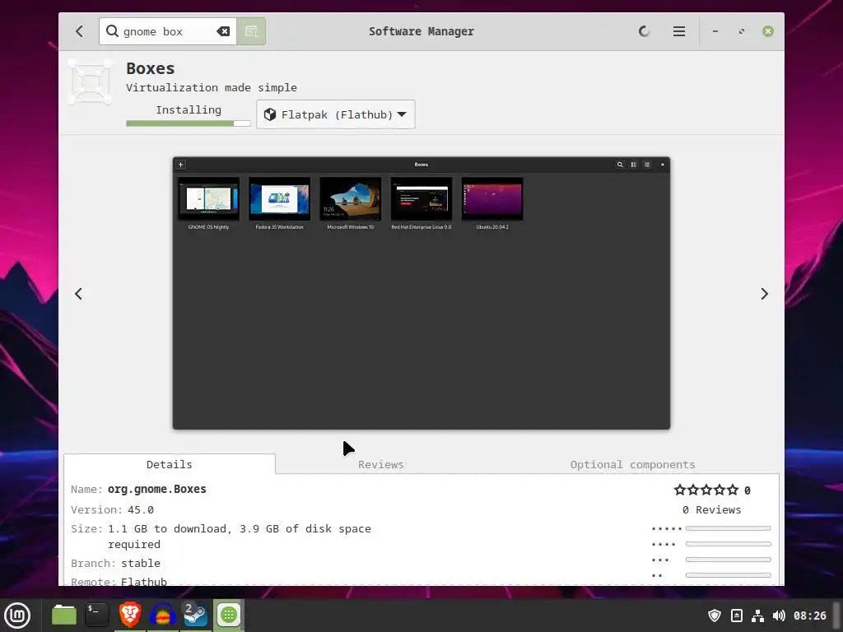Go back using the header back arrow
The width and height of the screenshot is (843, 632).
tap(80, 31)
